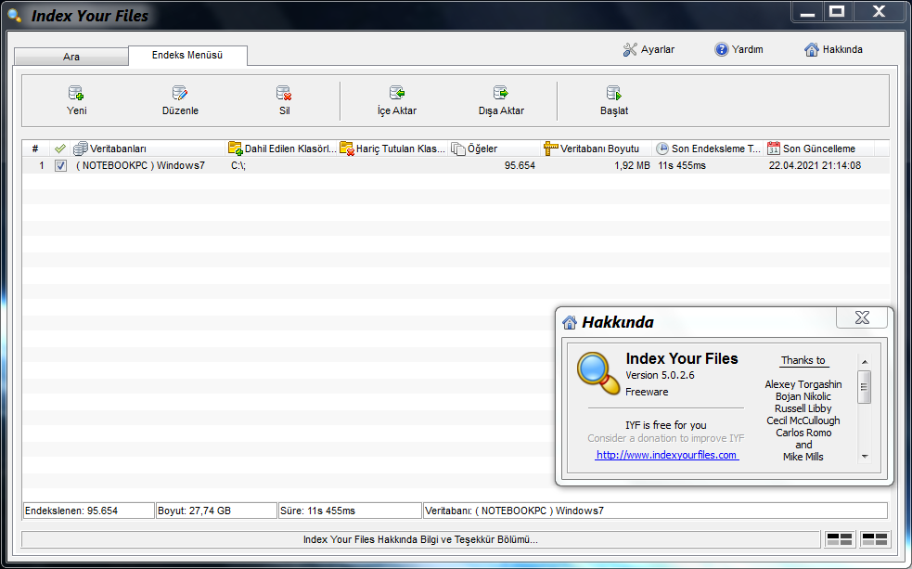912x569 pixels.
Task: Click the # column header
Action: pos(35,149)
